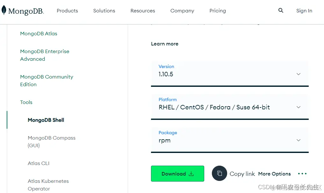Open the Solutions menu

coord(104,10)
